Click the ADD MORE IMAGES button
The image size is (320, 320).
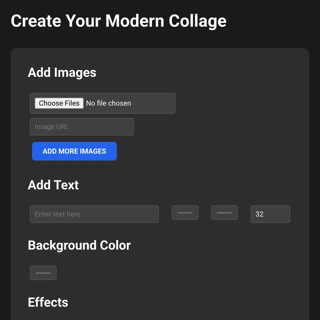74,151
